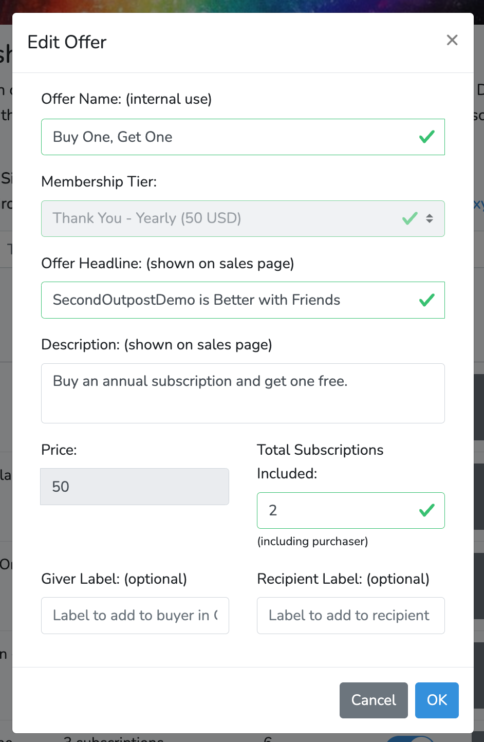Screen dimensions: 484x742
Task: Click the green checkmark in Total Subscriptions field
Action: click(x=427, y=510)
